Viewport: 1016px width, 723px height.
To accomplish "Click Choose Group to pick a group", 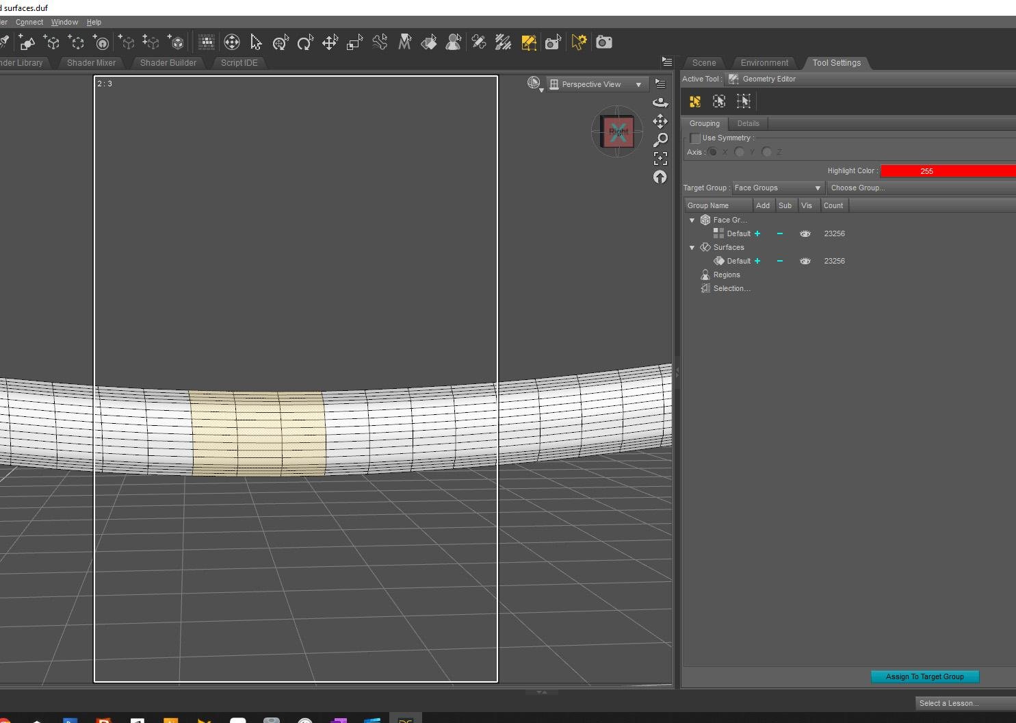I will [x=857, y=188].
